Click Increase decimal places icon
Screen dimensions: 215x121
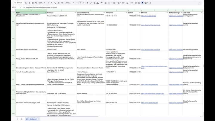coord(59,3)
